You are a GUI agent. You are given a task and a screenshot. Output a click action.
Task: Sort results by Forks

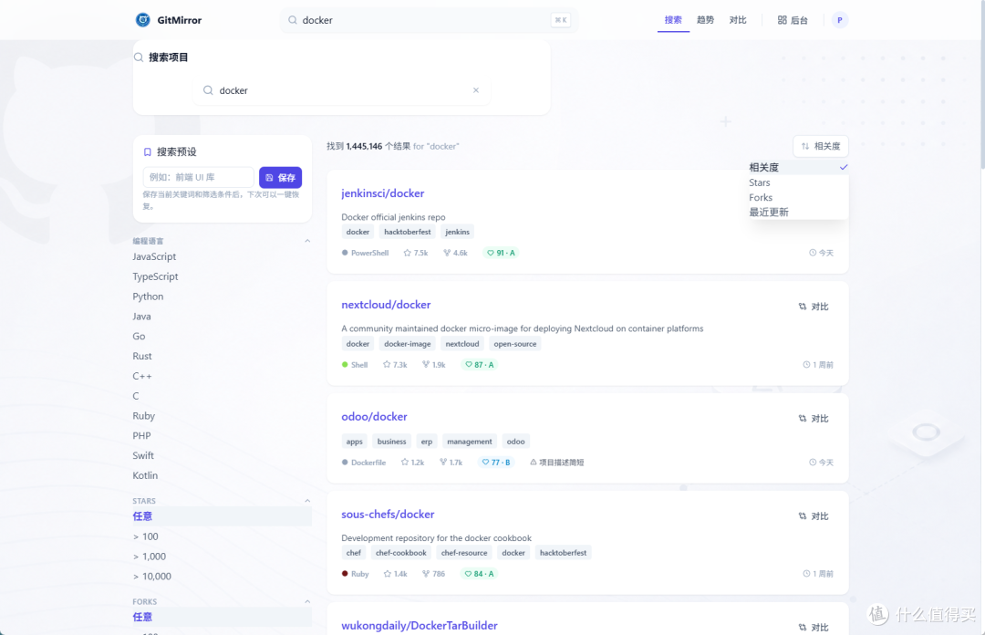coord(798,197)
